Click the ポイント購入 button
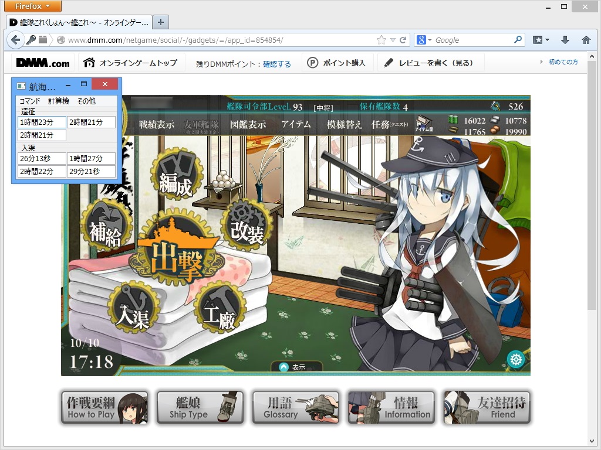601x450 pixels. [x=337, y=63]
